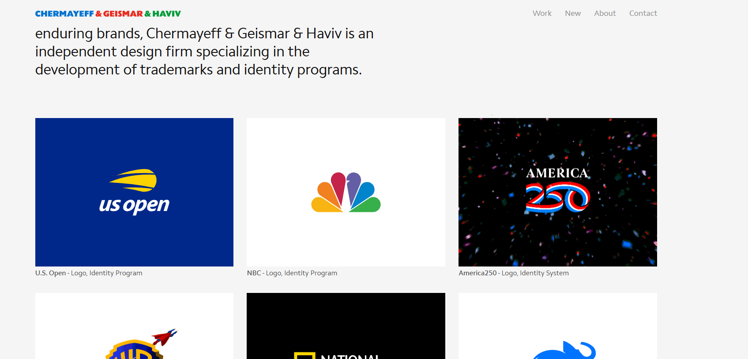The width and height of the screenshot is (748, 359).
Task: Click the 'NBC - Logo, Identity Program' caption
Action: (292, 273)
